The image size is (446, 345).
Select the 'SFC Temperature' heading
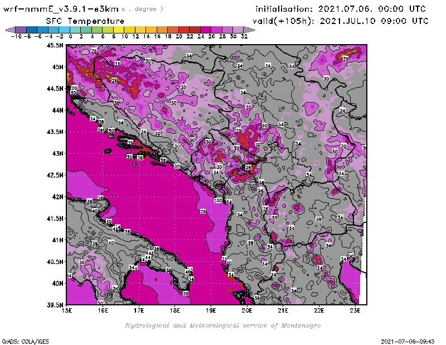[85, 21]
